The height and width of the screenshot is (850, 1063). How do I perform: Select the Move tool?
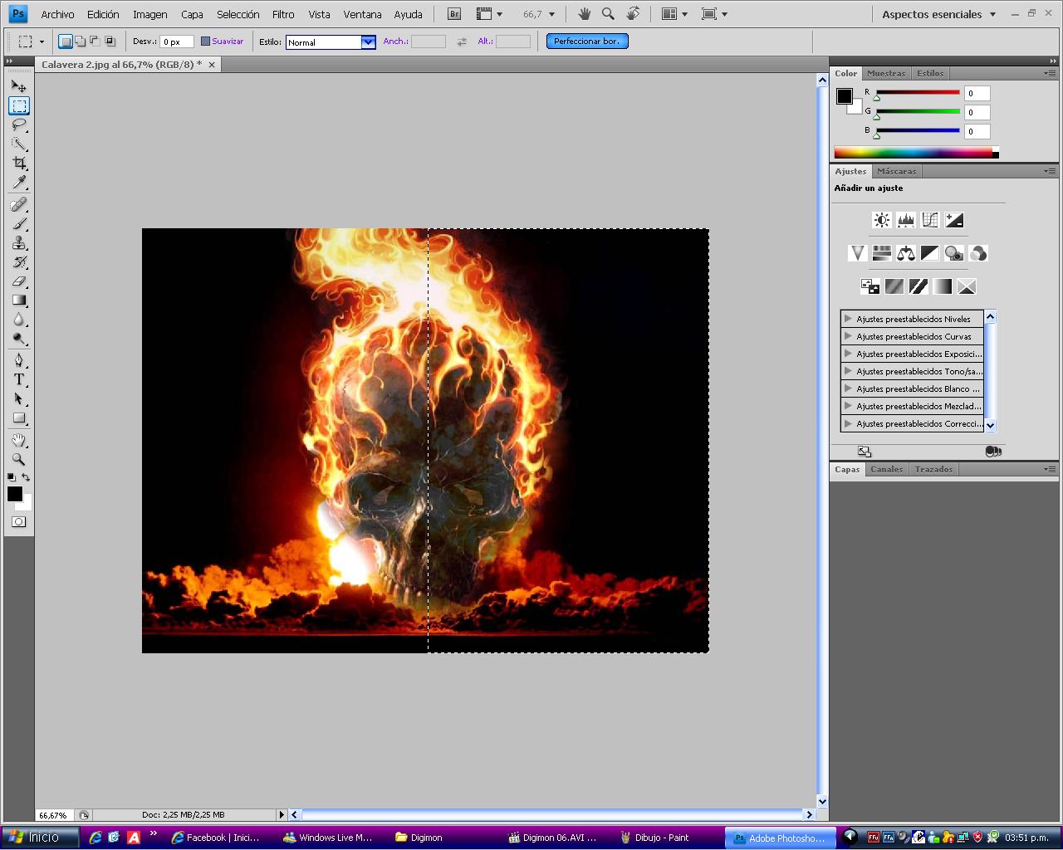click(x=19, y=85)
